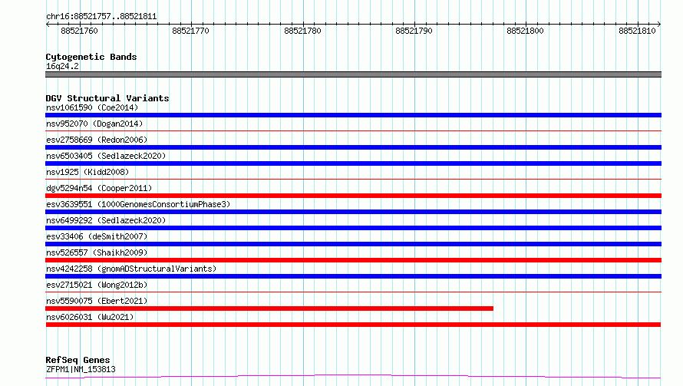Click variant label esv33406 (deSmith2007)
The height and width of the screenshot is (386, 683).
(x=97, y=236)
